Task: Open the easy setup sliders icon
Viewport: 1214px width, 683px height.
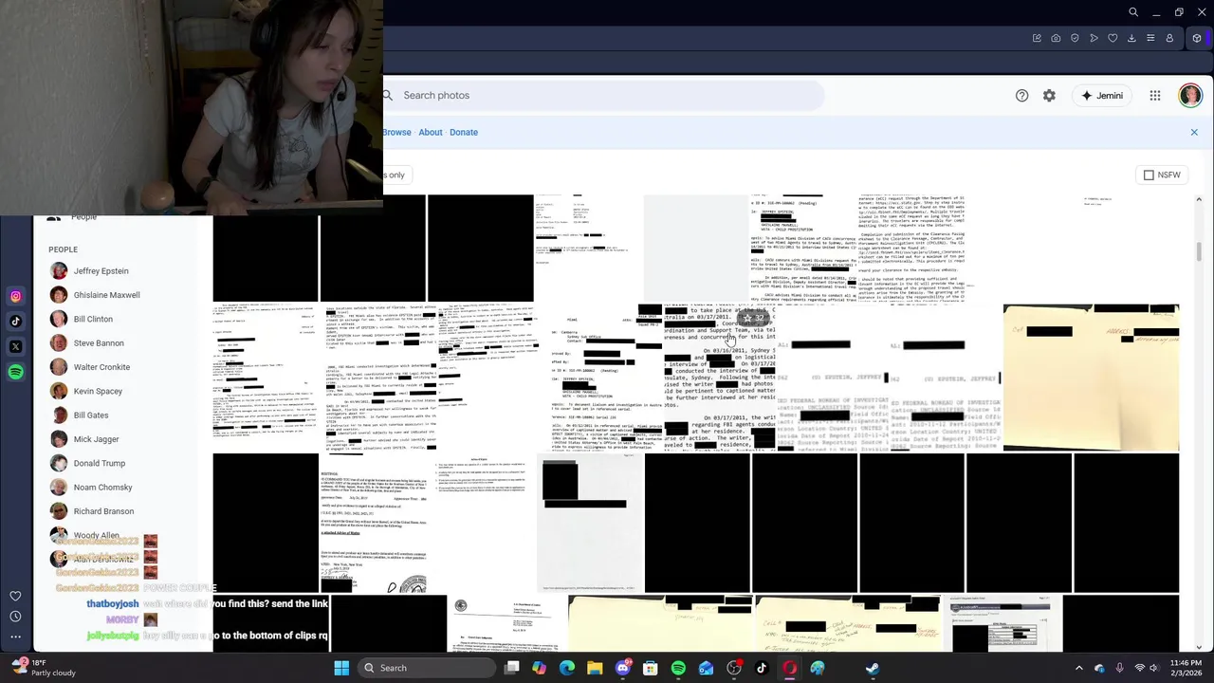Action: [x=1150, y=38]
